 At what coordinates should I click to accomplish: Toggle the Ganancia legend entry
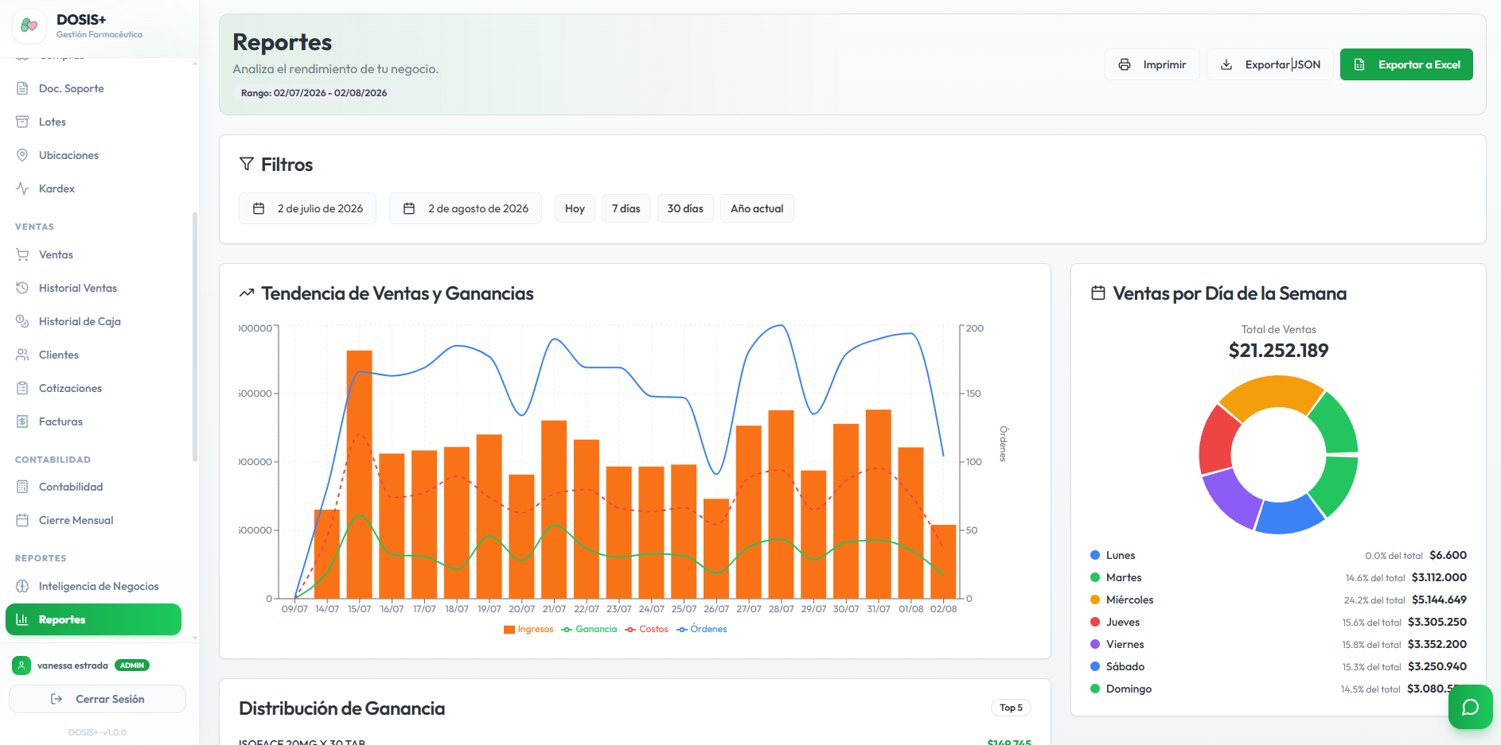click(x=589, y=629)
